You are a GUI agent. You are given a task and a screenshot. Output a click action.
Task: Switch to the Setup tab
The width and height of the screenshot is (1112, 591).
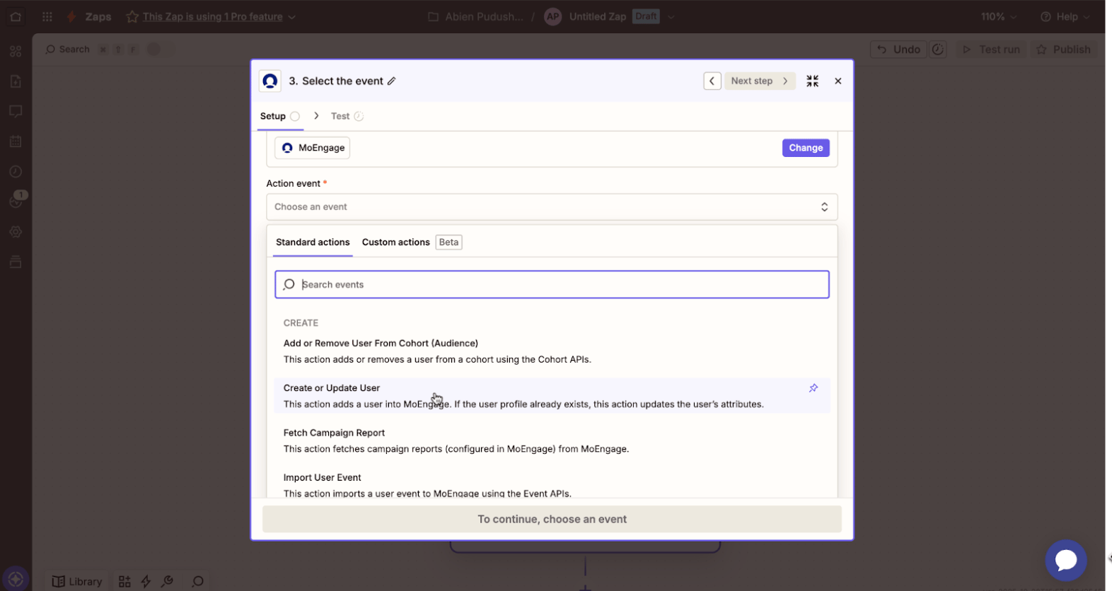click(x=280, y=116)
